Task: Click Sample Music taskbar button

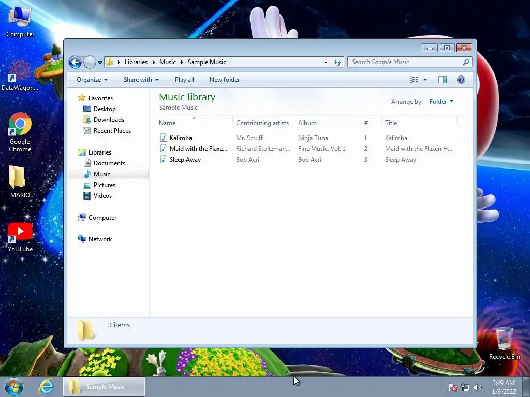Action: click(104, 387)
